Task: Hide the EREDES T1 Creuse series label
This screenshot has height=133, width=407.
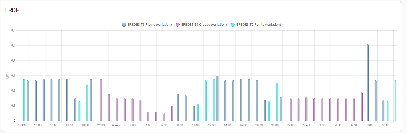Action: (x=204, y=25)
